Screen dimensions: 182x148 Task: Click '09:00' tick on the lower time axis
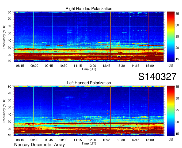tap(34, 140)
